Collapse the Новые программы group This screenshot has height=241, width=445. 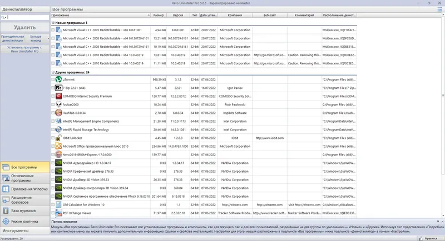[53, 23]
